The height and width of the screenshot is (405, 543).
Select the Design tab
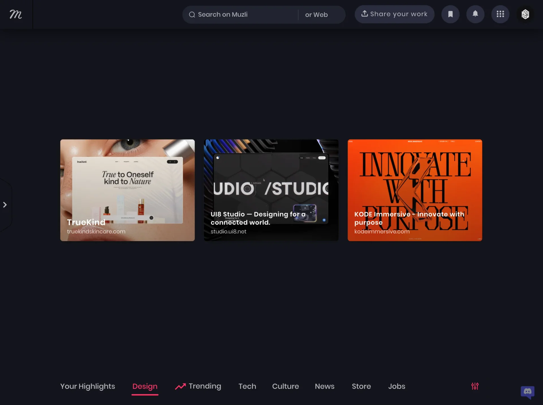145,386
